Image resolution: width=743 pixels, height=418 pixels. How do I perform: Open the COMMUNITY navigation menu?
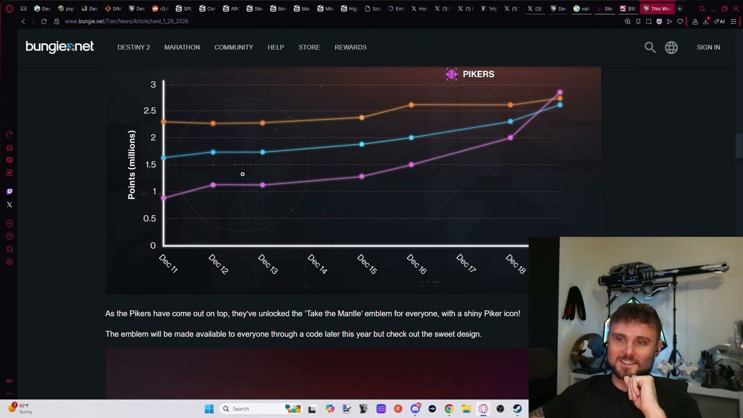click(233, 48)
